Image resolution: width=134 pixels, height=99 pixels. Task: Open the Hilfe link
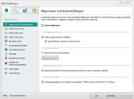(5, 96)
